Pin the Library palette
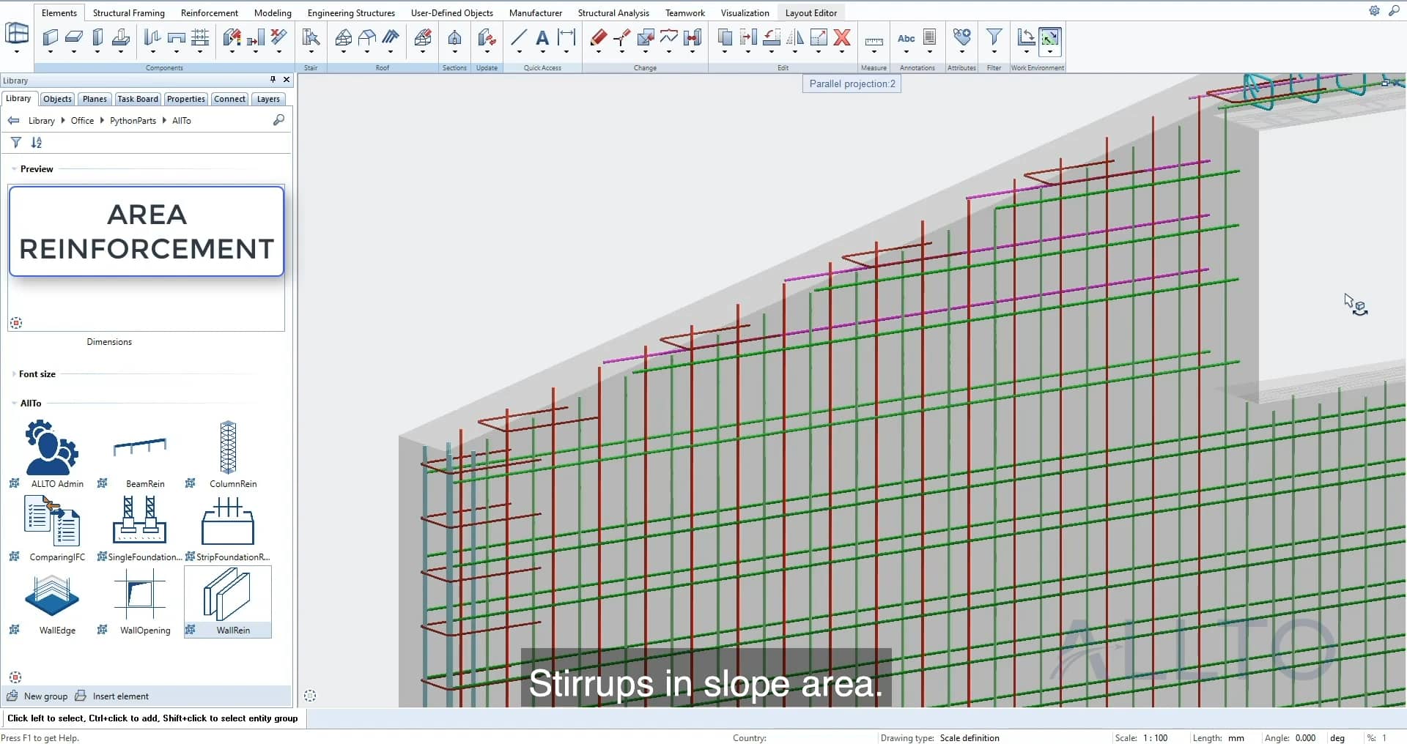1407x744 pixels. [272, 80]
